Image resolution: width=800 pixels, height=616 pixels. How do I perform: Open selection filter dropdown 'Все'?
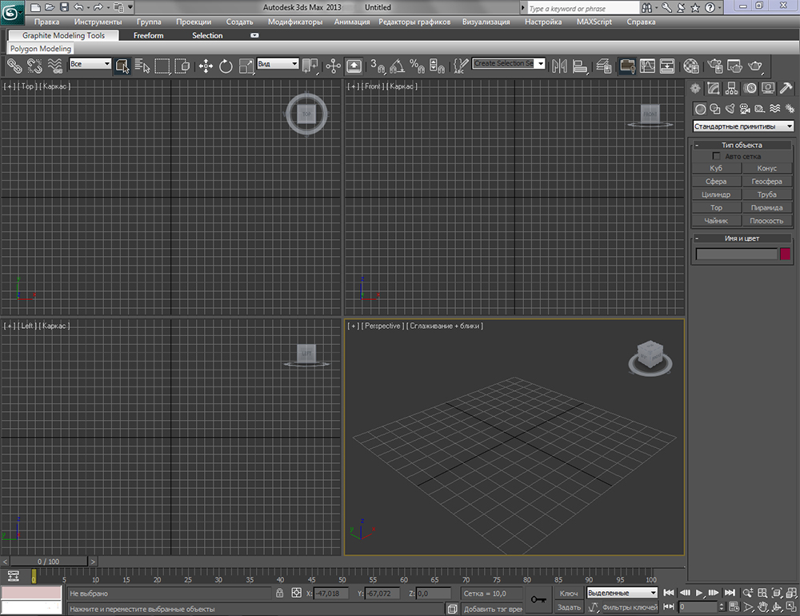[x=90, y=64]
